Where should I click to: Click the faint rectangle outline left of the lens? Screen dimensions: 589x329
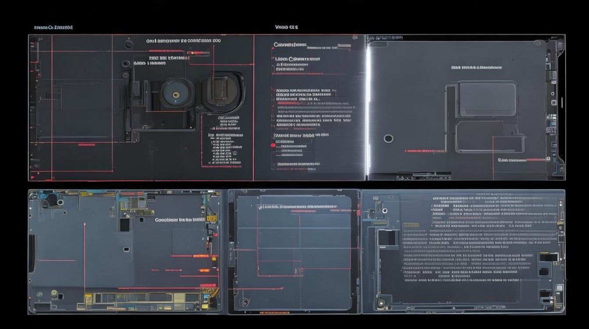(90, 97)
